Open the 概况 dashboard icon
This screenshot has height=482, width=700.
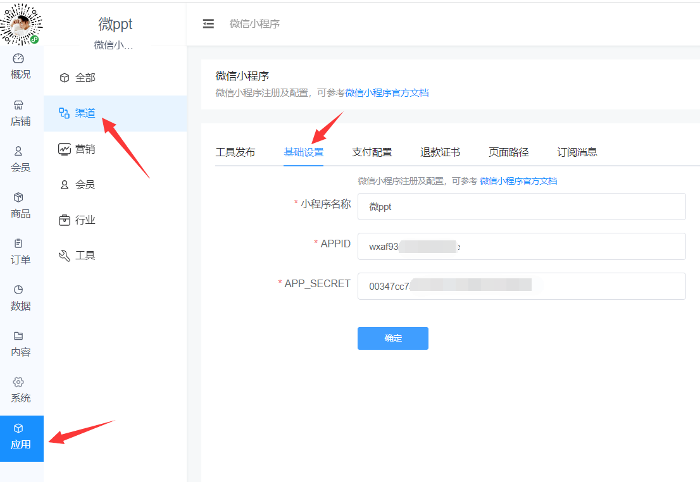point(18,58)
